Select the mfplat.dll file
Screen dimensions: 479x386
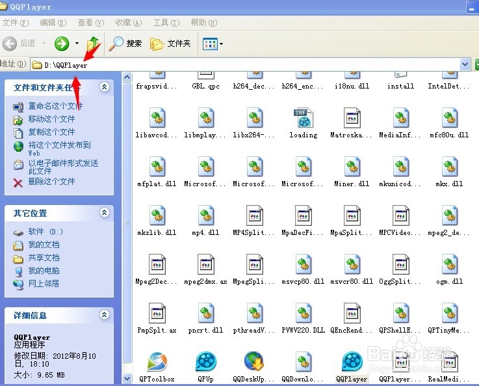click(157, 172)
